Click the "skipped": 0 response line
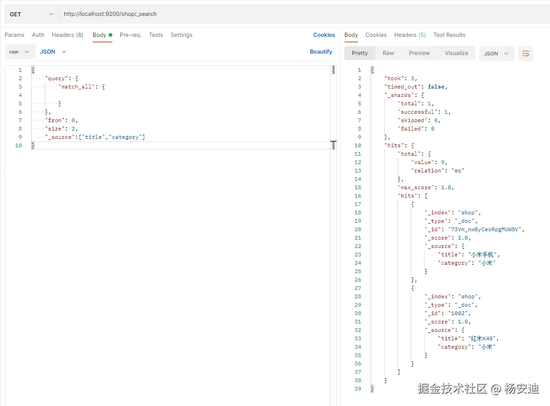Image resolution: width=550 pixels, height=406 pixels. pyautogui.click(x=419, y=120)
